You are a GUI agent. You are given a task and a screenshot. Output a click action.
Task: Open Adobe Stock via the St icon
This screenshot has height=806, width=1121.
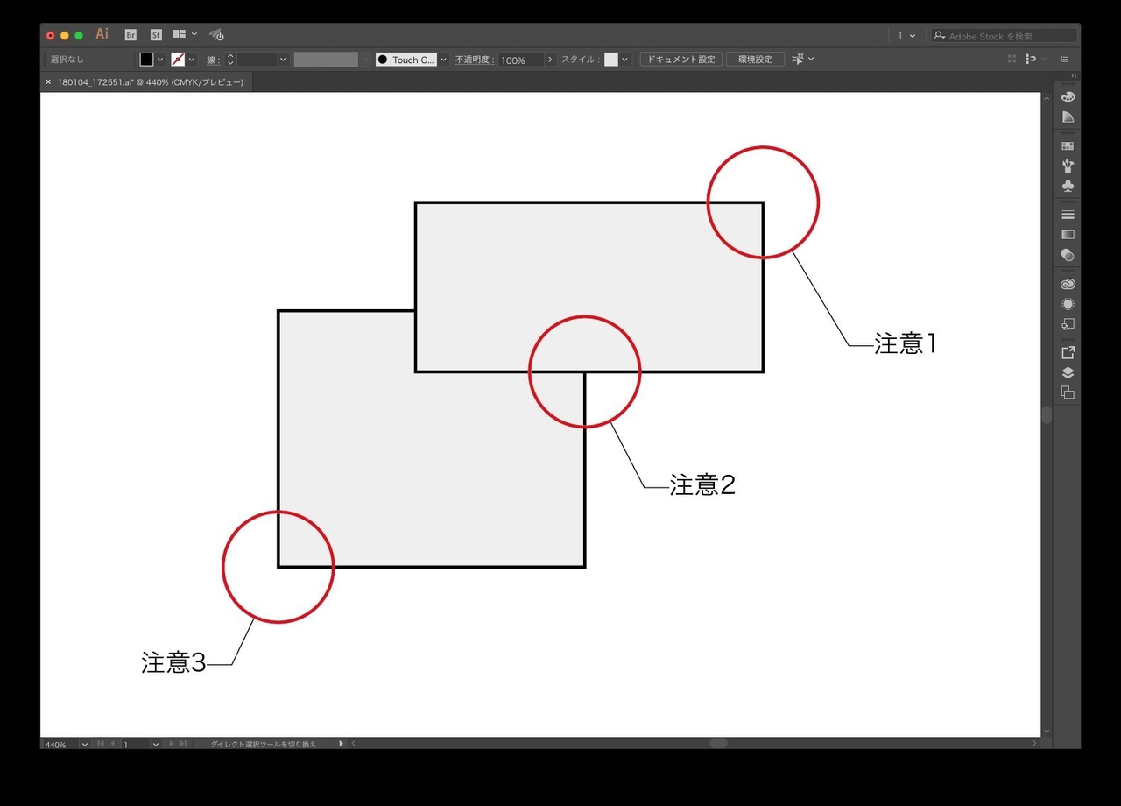point(156,35)
